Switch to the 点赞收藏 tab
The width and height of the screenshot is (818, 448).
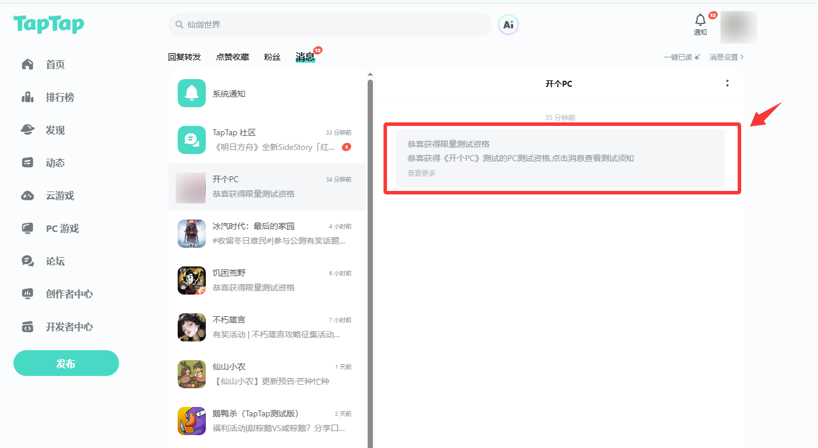coord(232,57)
